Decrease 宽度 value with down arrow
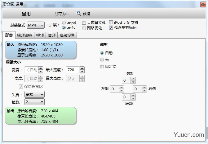 41,72
